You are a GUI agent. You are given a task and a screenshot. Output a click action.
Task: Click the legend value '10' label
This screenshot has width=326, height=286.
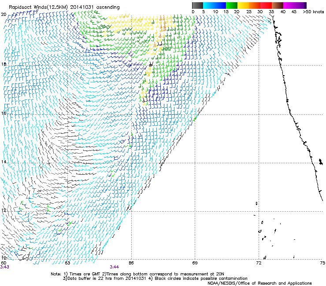[215, 12]
